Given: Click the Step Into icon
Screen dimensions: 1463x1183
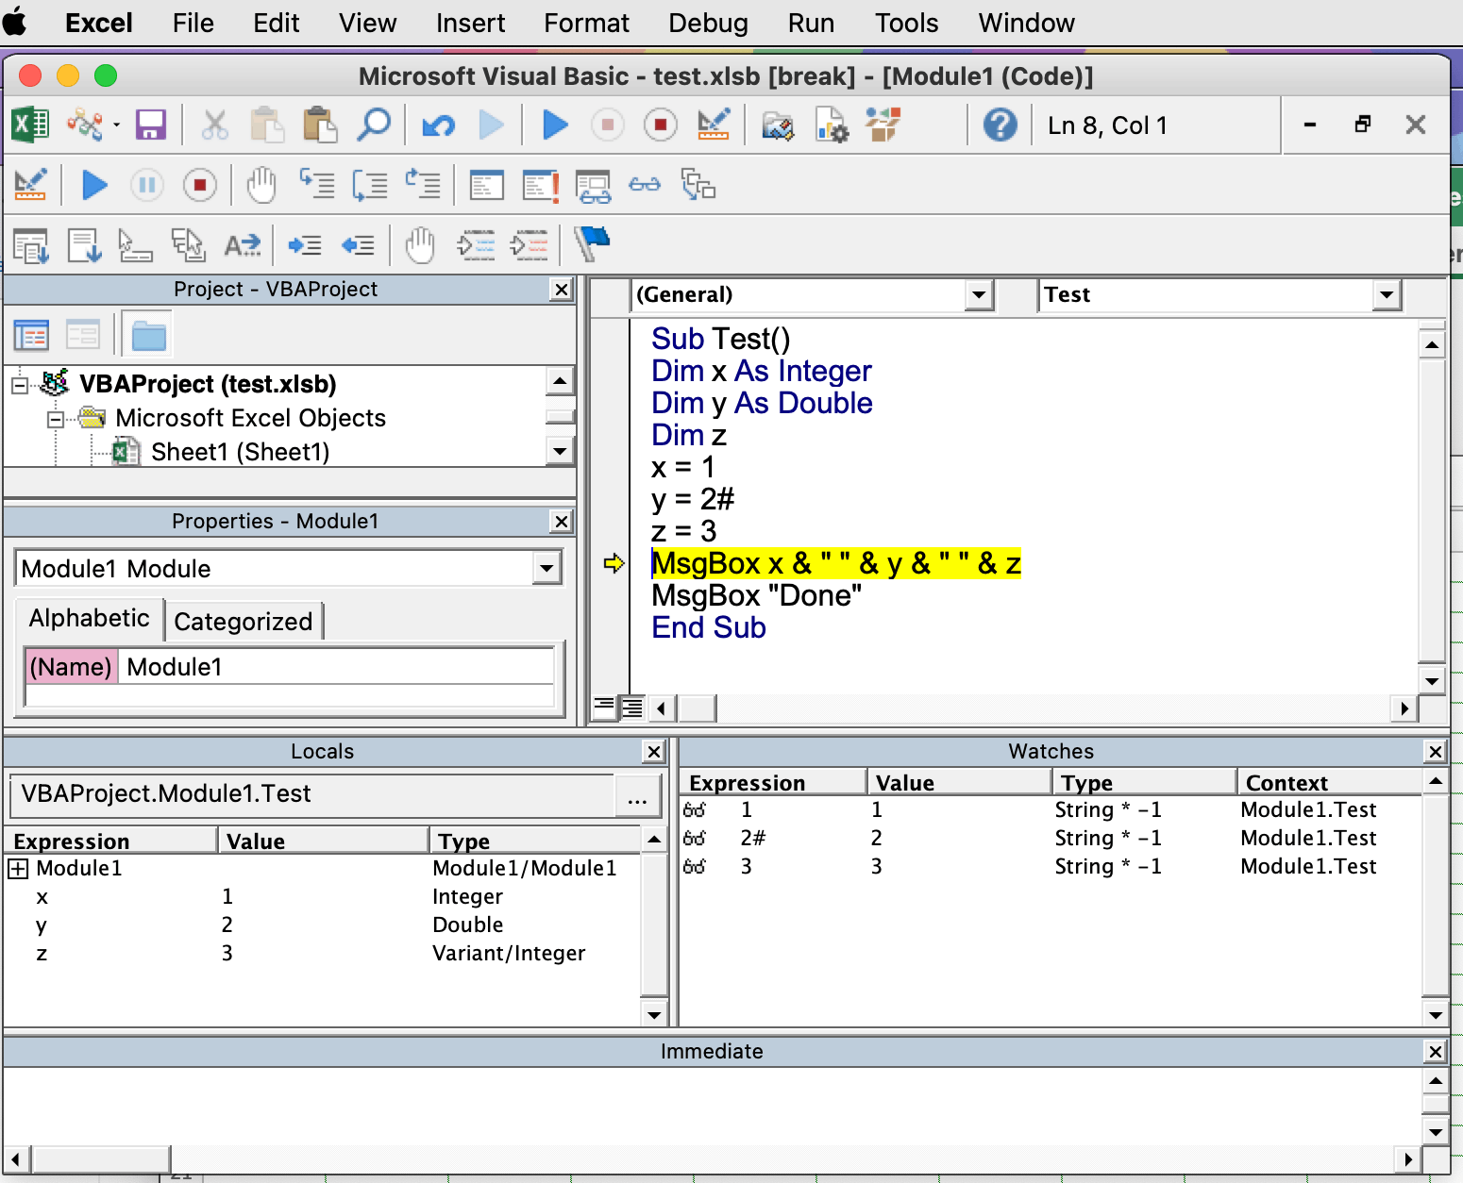Looking at the screenshot, I should click(x=317, y=185).
